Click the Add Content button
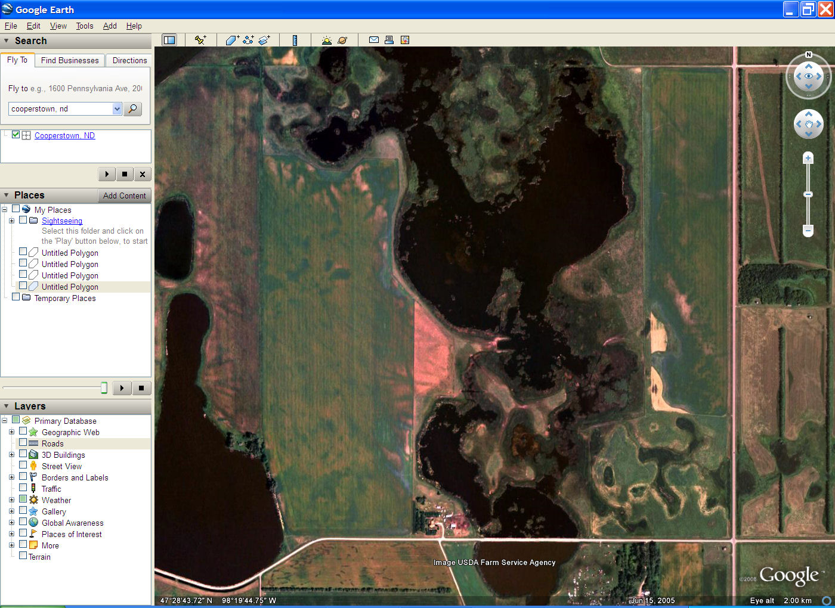 click(124, 196)
